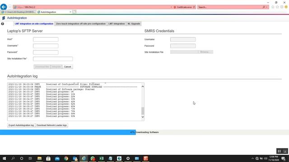The width and height of the screenshot is (289, 162).
Task: Click the smiley feedback icon
Action: pos(286,7)
